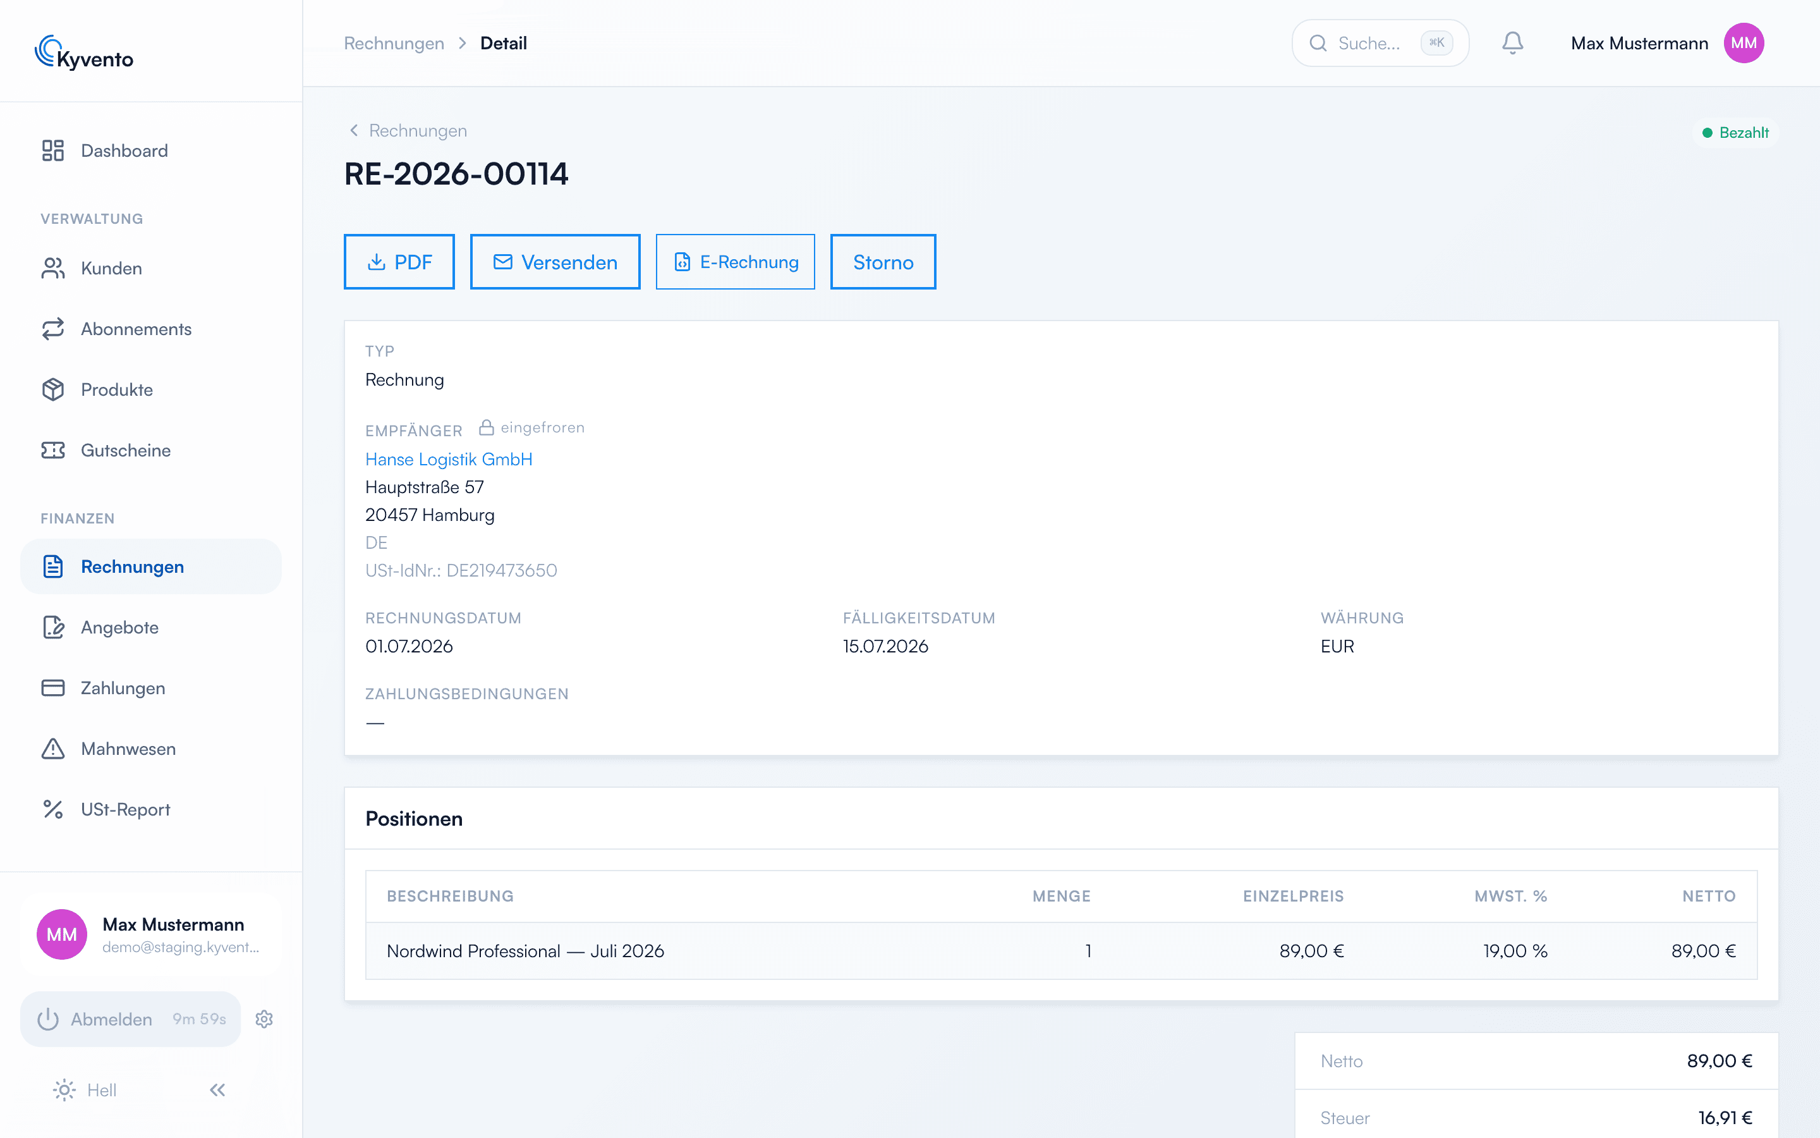
Task: Click Rechnungsdatum value 01.07.2026
Action: point(409,645)
